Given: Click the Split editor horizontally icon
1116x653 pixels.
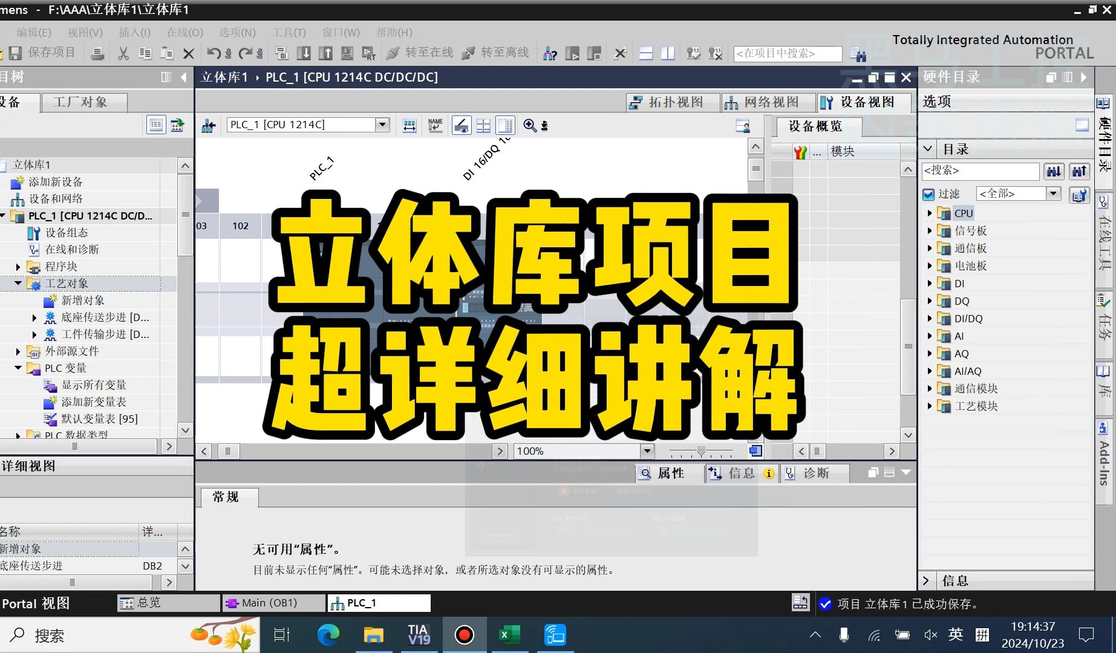Looking at the screenshot, I should pyautogui.click(x=646, y=53).
